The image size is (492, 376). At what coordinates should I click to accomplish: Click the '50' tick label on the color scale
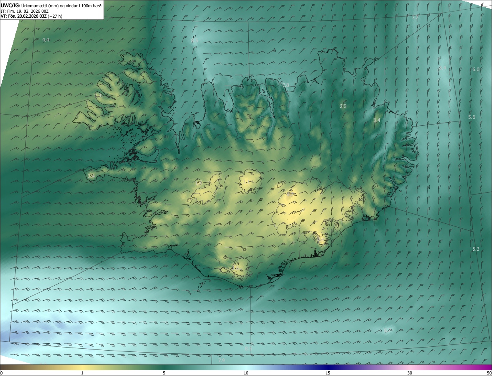(x=489, y=373)
